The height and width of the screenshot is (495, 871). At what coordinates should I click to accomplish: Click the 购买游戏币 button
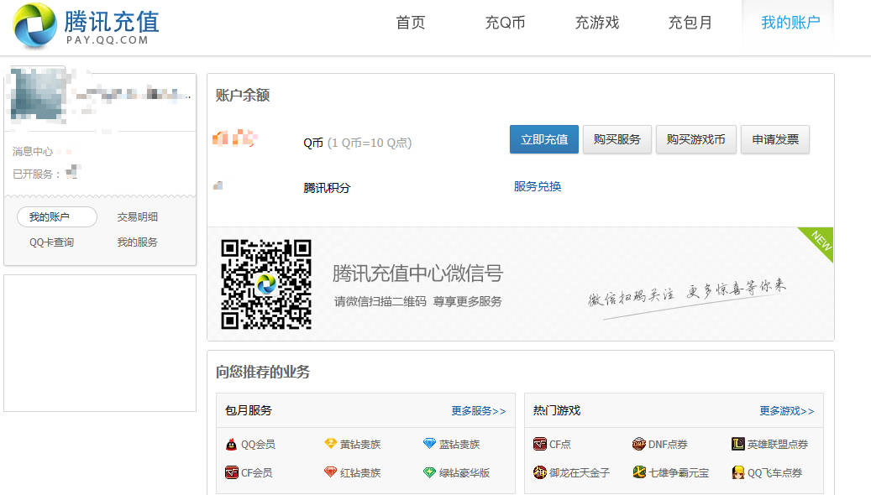tap(696, 139)
